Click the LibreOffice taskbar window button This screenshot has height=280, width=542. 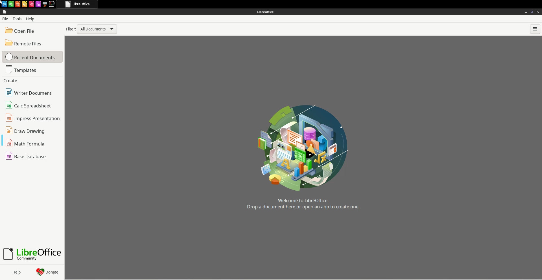point(77,4)
